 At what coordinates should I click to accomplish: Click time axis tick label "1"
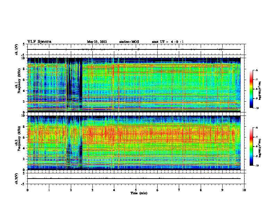[x=49, y=190]
